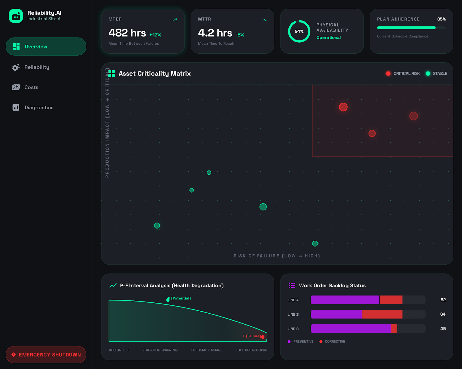Trigger the Emergency Shutdown button
This screenshot has width=462, height=369.
point(46,355)
